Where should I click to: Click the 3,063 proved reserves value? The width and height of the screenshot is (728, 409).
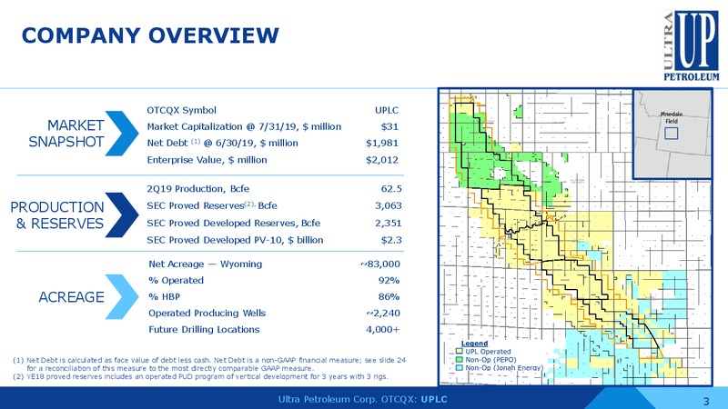[389, 206]
